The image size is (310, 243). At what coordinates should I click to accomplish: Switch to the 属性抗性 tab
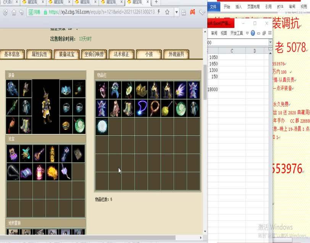39,54
